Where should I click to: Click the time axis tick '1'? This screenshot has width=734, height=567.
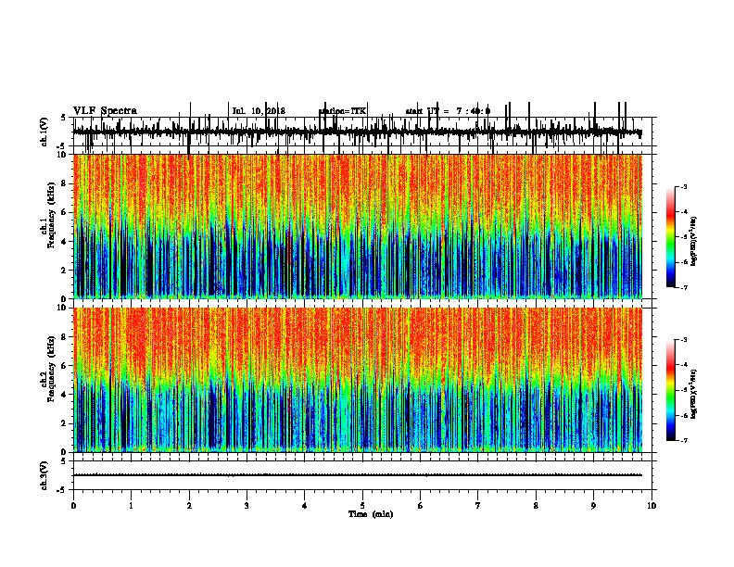(131, 506)
